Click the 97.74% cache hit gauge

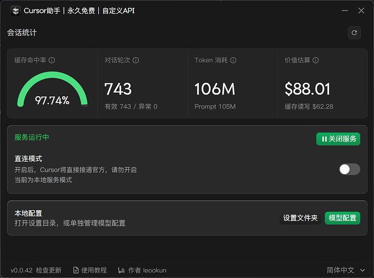click(x=52, y=90)
